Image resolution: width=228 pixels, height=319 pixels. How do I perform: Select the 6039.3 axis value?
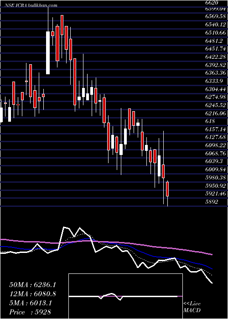[x=214, y=161]
